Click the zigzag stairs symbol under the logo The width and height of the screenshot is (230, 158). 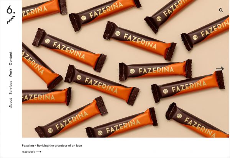coord(11,20)
